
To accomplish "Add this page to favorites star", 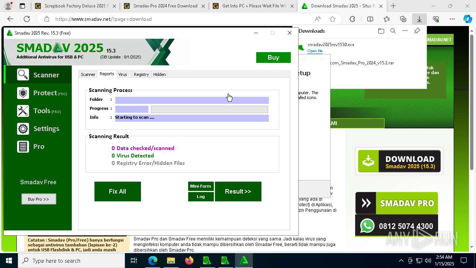I will pos(332,19).
